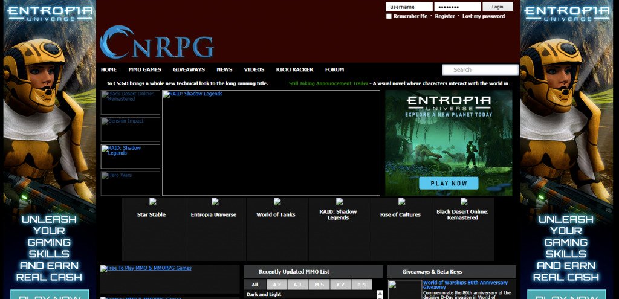Viewport: 619px width, 299px height.
Task: Click the username input field
Action: [409, 7]
